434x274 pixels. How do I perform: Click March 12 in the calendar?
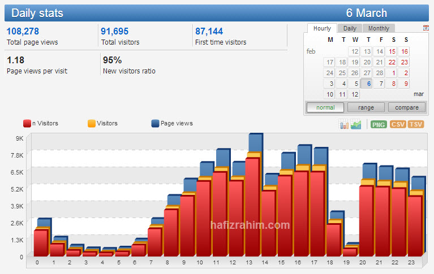(x=354, y=94)
